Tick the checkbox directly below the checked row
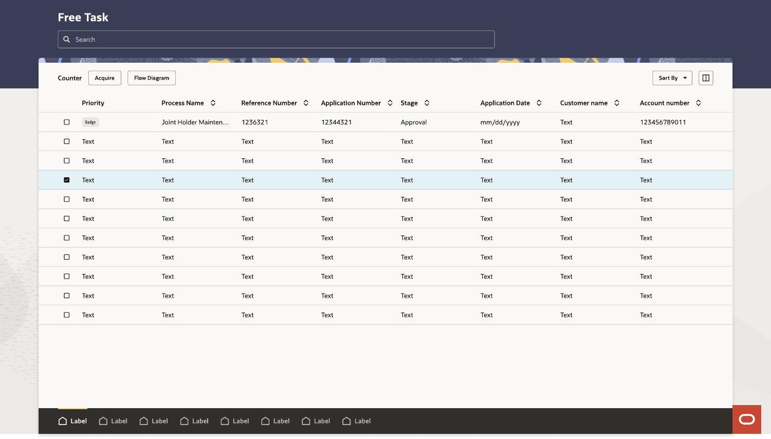The width and height of the screenshot is (771, 439). [66, 199]
